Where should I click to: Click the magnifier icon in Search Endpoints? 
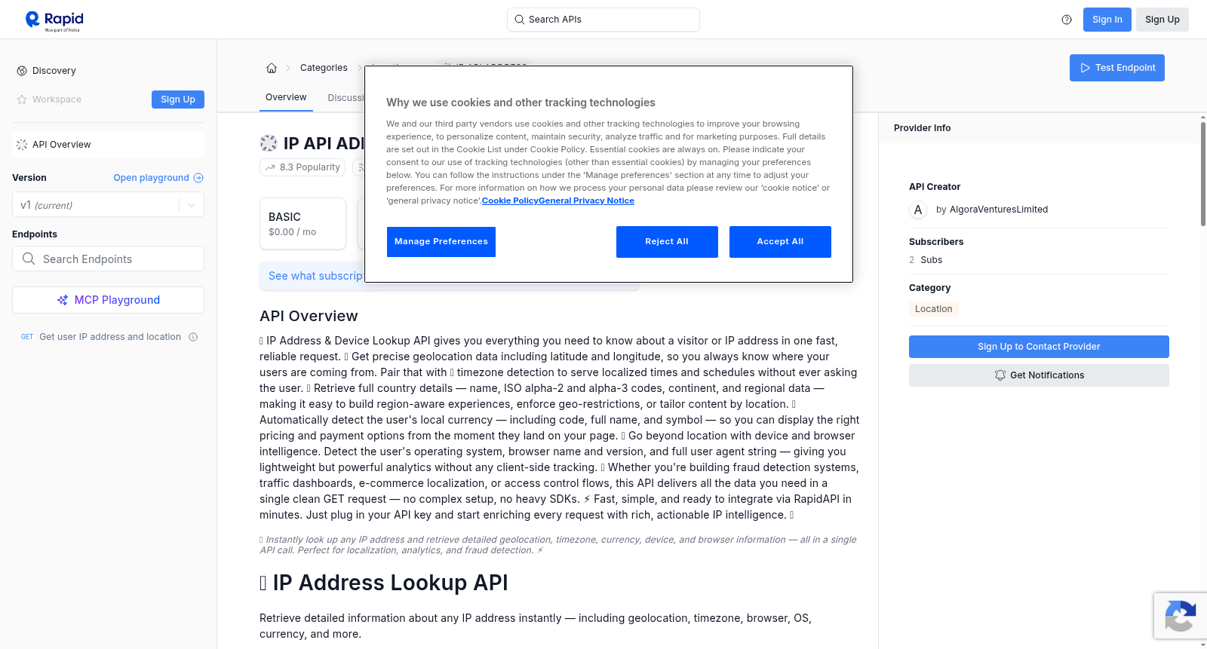pyautogui.click(x=29, y=259)
